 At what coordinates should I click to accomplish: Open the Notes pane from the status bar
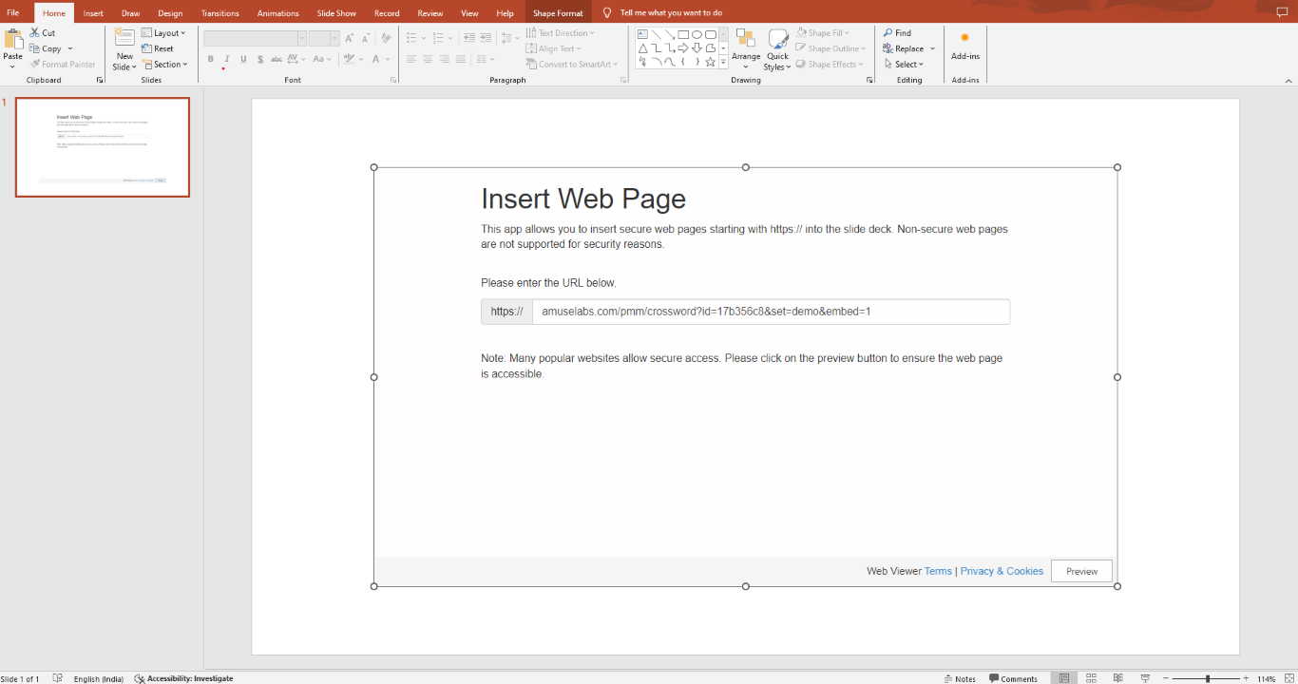[x=960, y=678]
